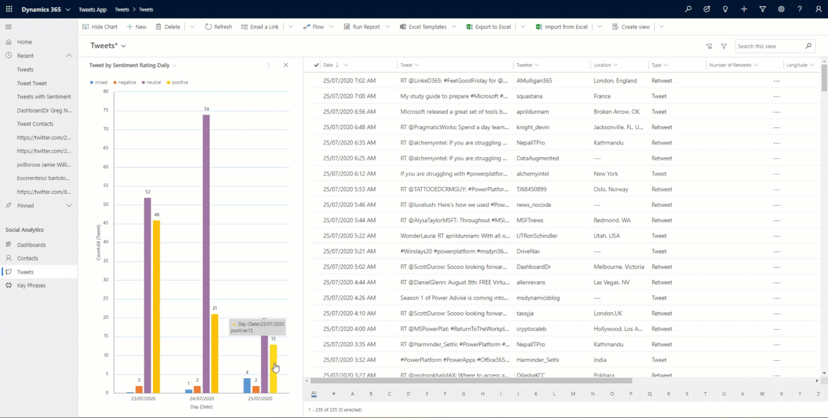This screenshot has height=418, width=828.
Task: Click Run Report in command bar
Action: 362,26
